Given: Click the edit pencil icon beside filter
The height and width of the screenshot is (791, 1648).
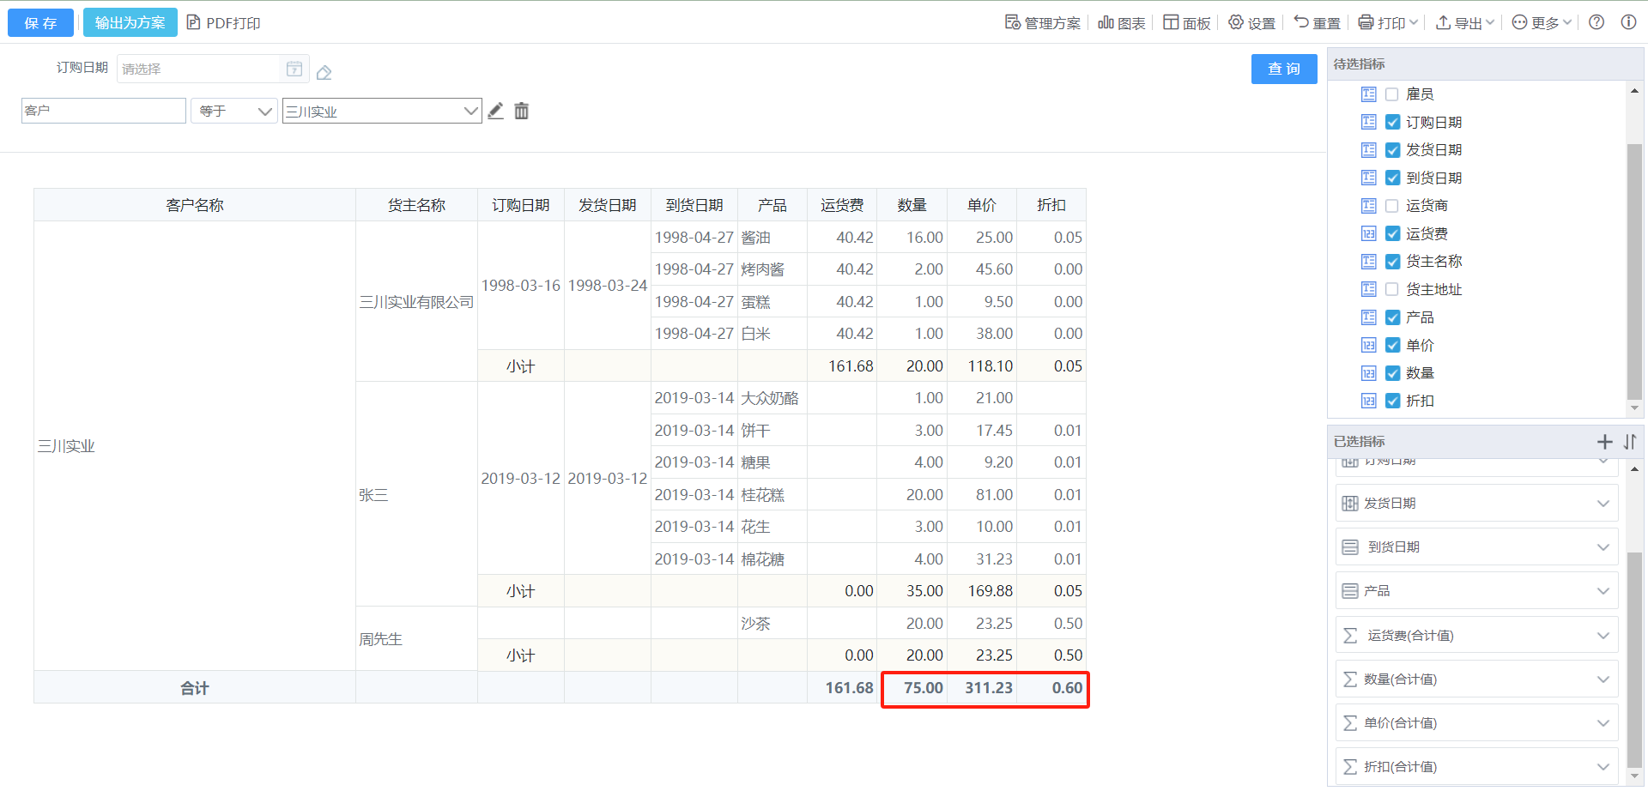Looking at the screenshot, I should (x=495, y=111).
